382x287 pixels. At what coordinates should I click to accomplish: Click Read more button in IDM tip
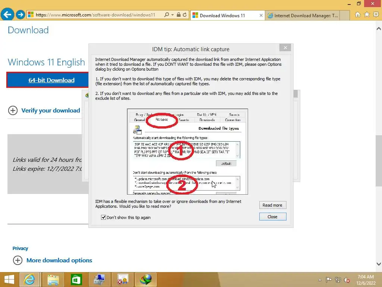[x=272, y=205]
